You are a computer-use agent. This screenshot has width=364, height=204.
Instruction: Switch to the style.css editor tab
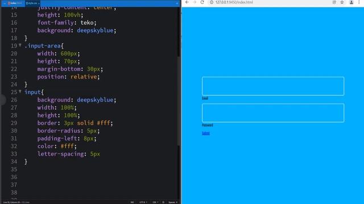[x=32, y=3]
